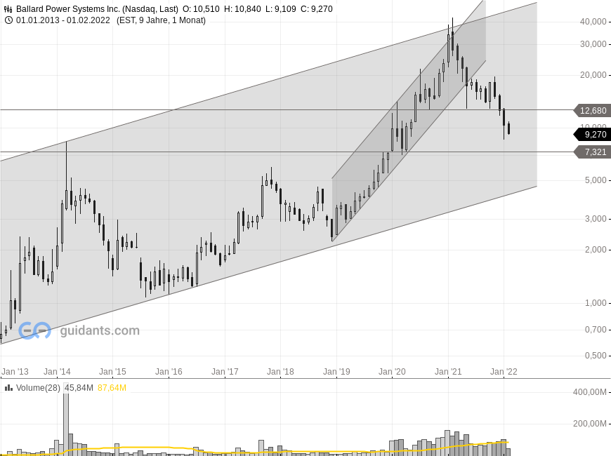Click the "0,700" price axis label

(596, 330)
